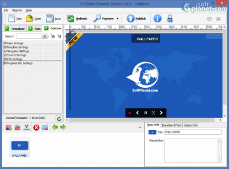Expand Info Settings

[x=5, y=59]
